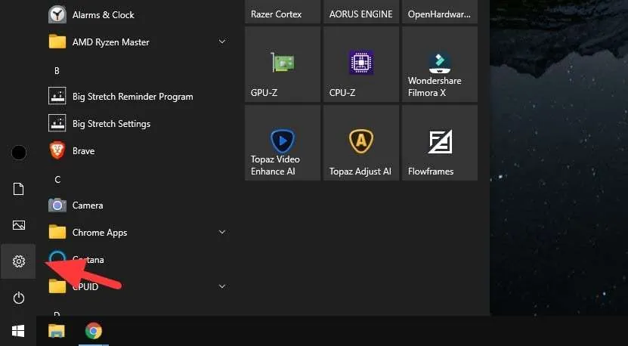
Task: Open the Documents sidebar icon
Action: [x=18, y=189]
